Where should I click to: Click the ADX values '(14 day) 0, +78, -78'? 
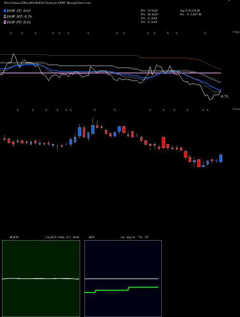[x=134, y=237]
